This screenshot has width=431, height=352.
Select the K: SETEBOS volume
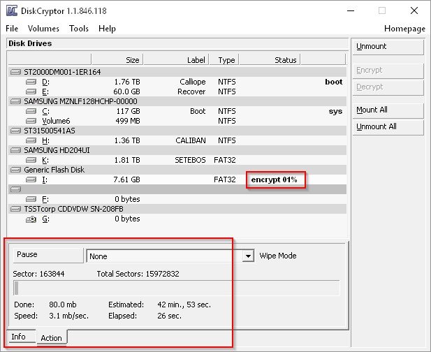tap(177, 160)
